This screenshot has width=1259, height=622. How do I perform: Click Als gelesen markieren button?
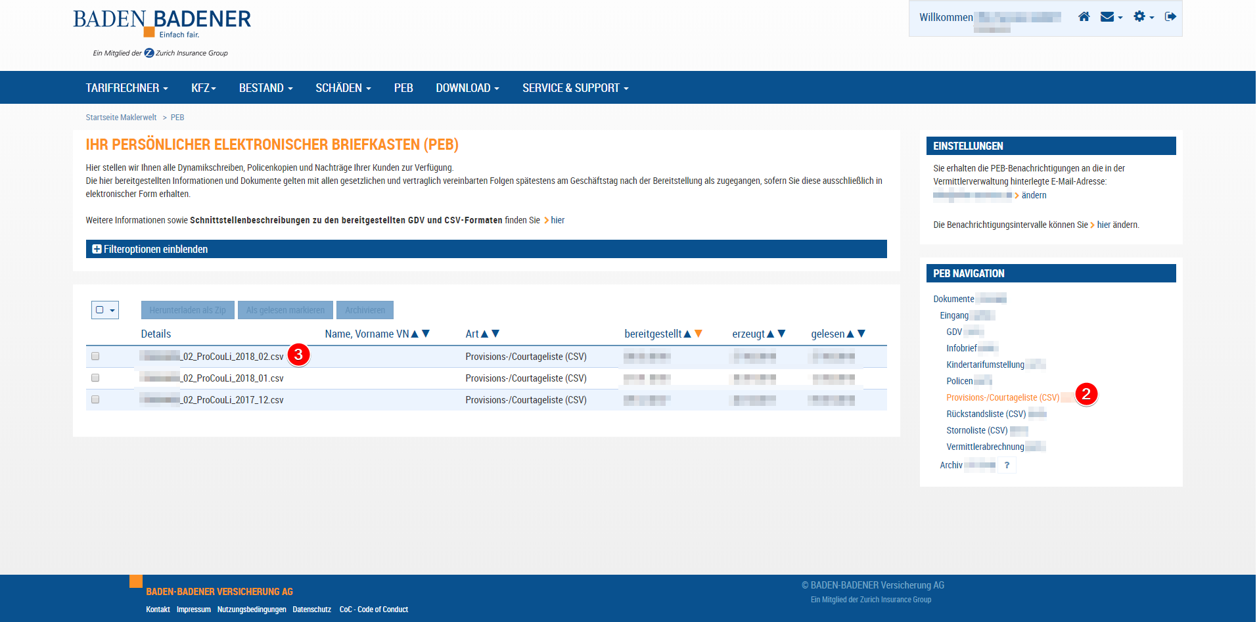(285, 310)
